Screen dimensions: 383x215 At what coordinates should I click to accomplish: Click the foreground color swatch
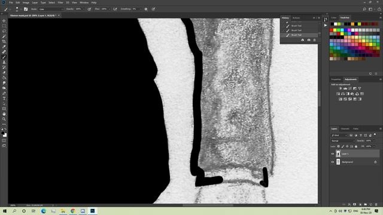[2, 133]
